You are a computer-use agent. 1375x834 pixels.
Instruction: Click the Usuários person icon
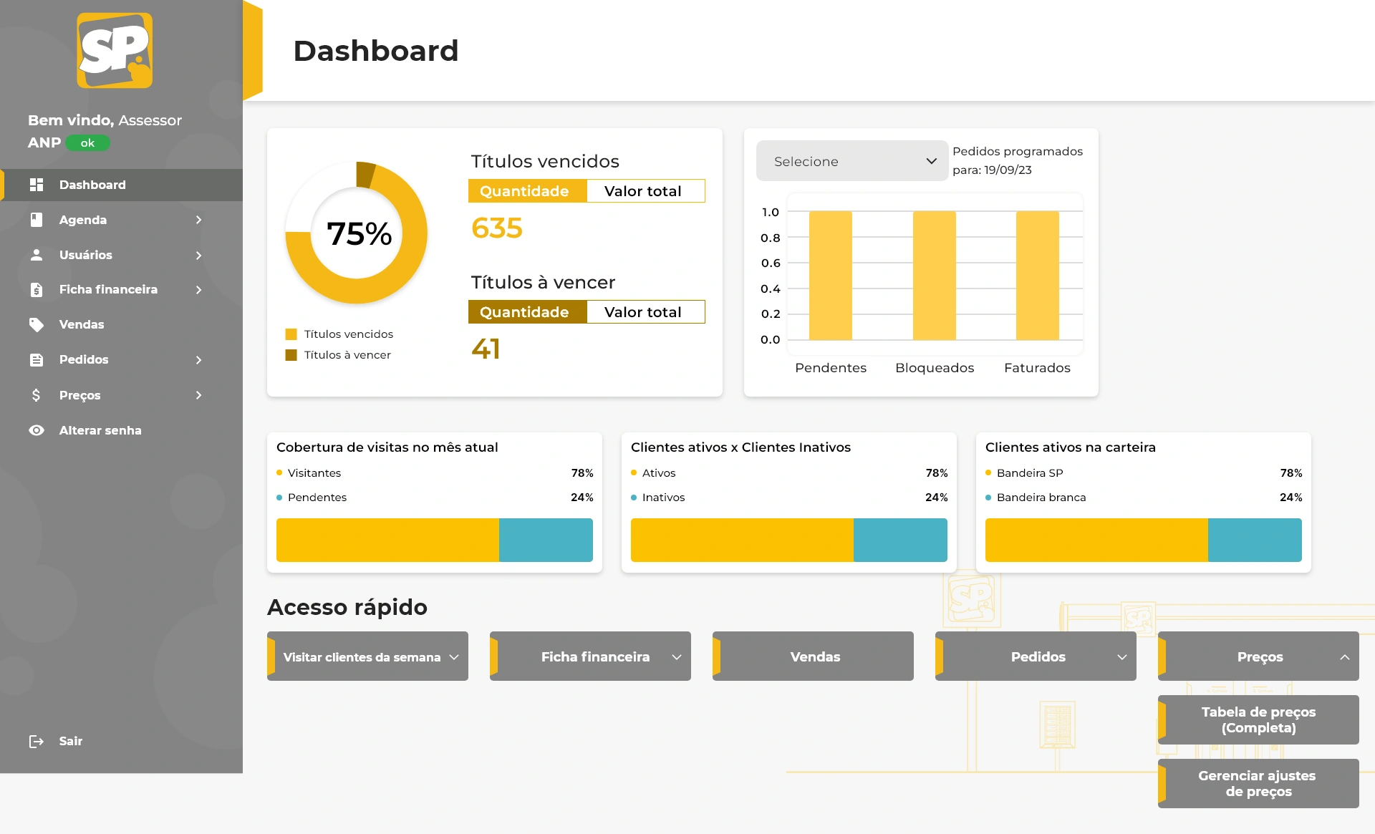tap(37, 255)
